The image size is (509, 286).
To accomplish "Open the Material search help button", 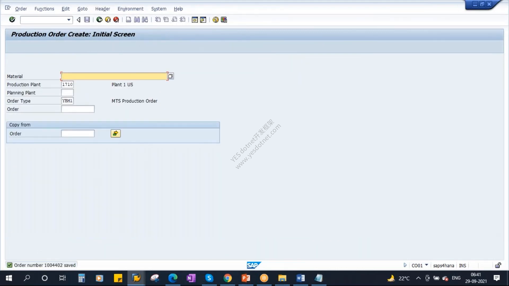I will [170, 76].
